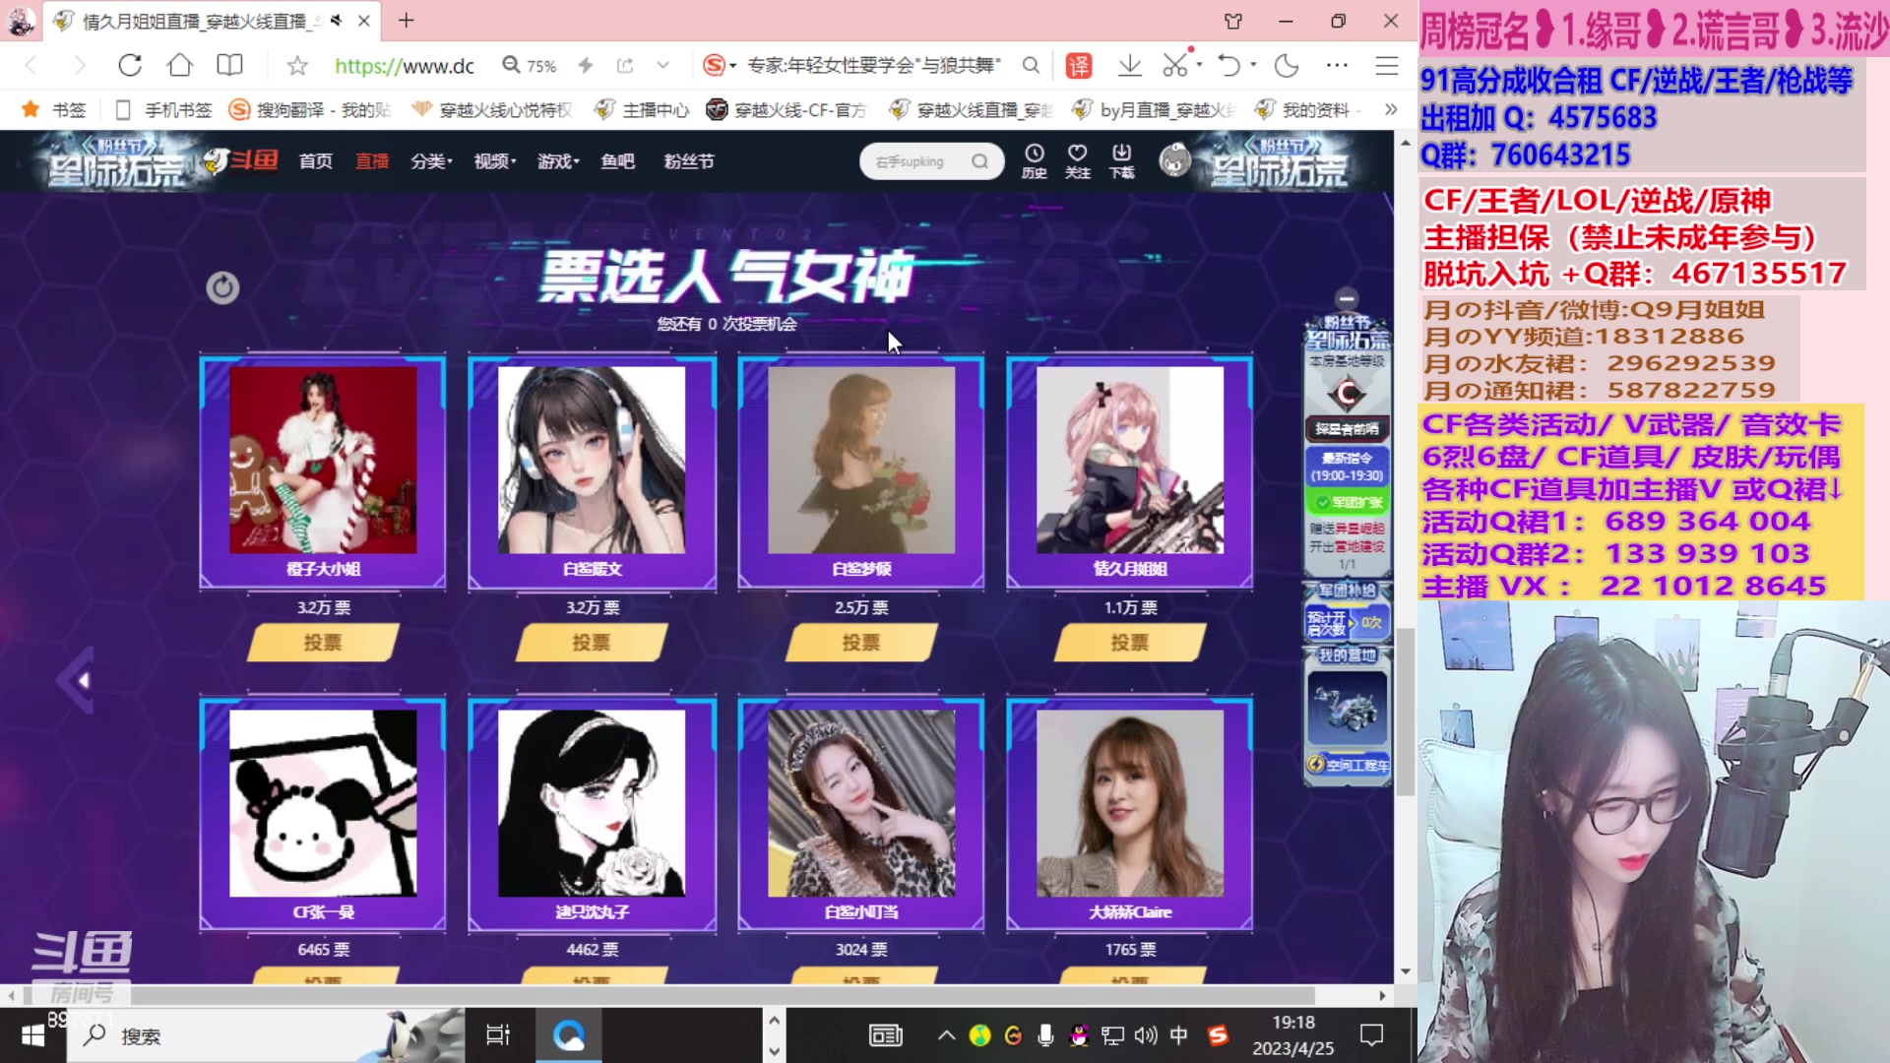Screen dimensions: 1890x1063
Task: Click the vertical page scrollbar
Action: (x=1406, y=711)
